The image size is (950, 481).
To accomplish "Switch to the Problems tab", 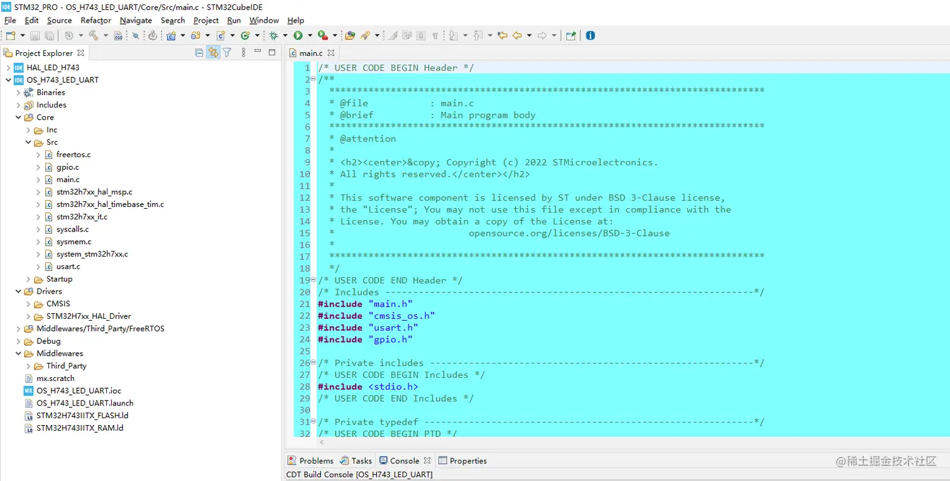I will (310, 461).
